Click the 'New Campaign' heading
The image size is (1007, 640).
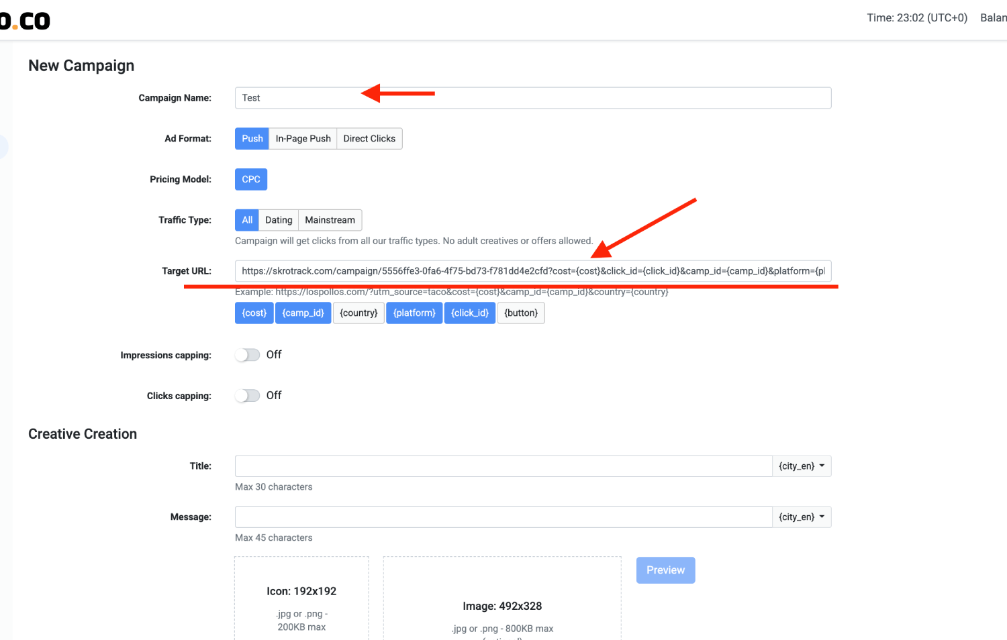[81, 66]
